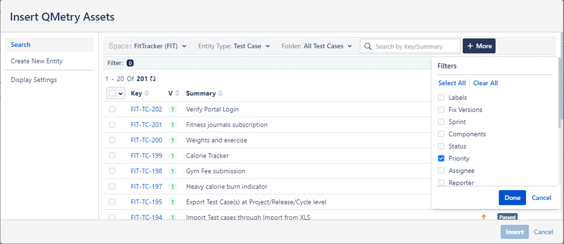Screen dimensions: 564x244
Task: Open the FIT-TC-199 test case link
Action: click(147, 156)
